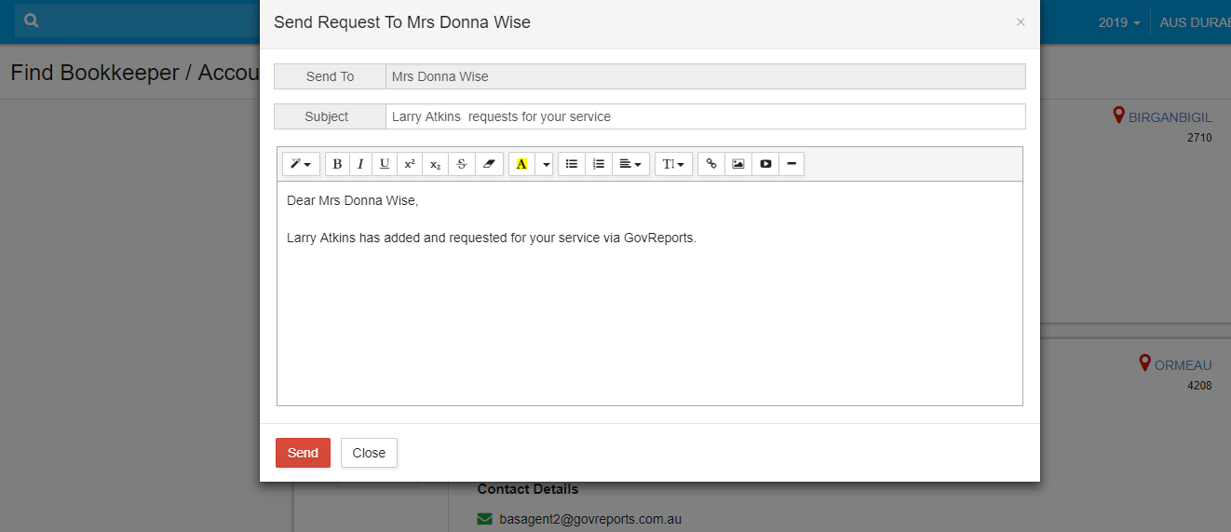Click the Close button in dialog footer
1231x532 pixels.
(369, 453)
